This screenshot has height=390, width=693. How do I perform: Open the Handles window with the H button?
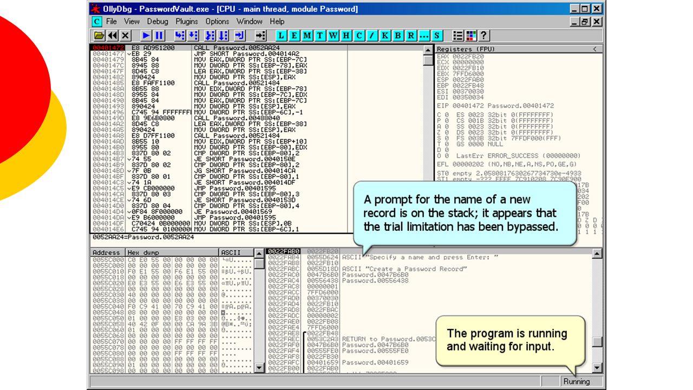(x=346, y=36)
